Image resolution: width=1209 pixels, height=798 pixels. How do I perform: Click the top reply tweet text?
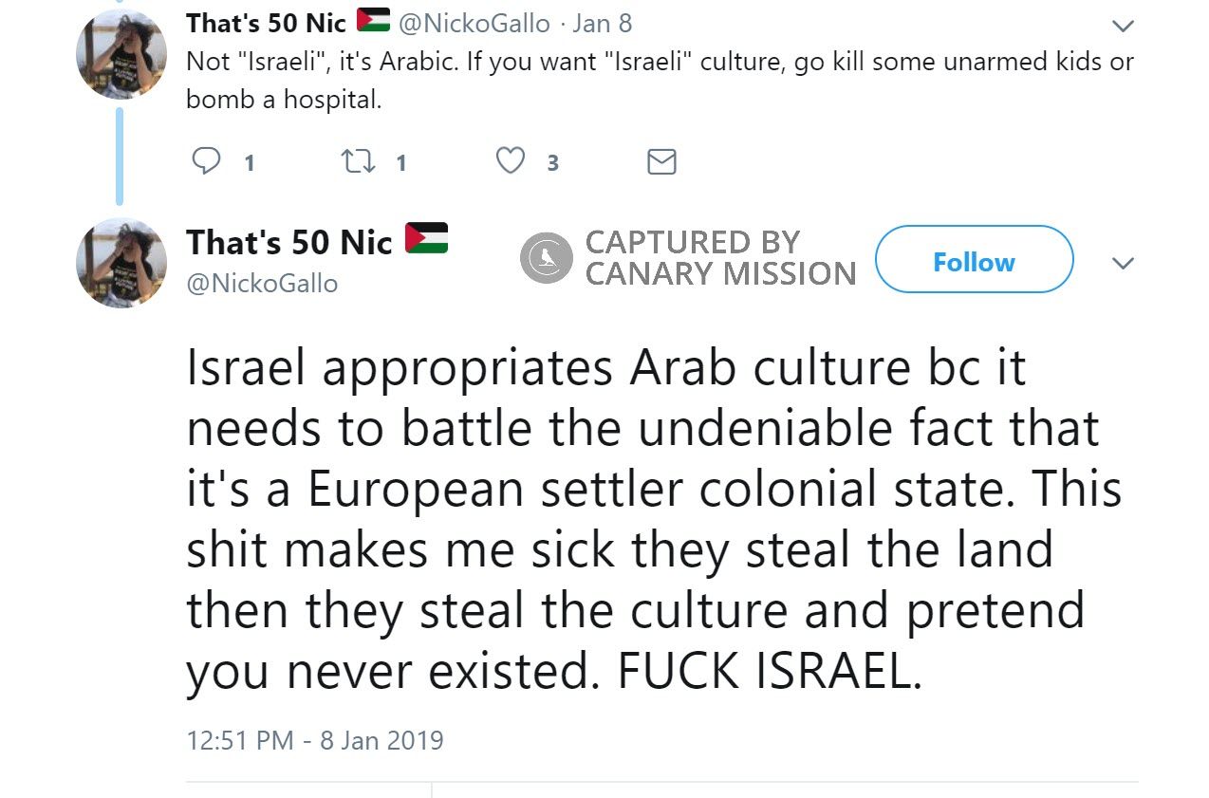click(660, 79)
